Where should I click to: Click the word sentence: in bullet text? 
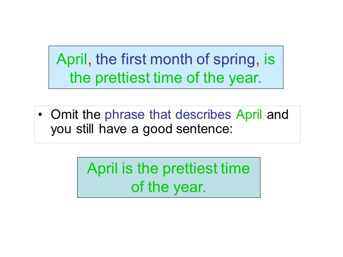(204, 129)
